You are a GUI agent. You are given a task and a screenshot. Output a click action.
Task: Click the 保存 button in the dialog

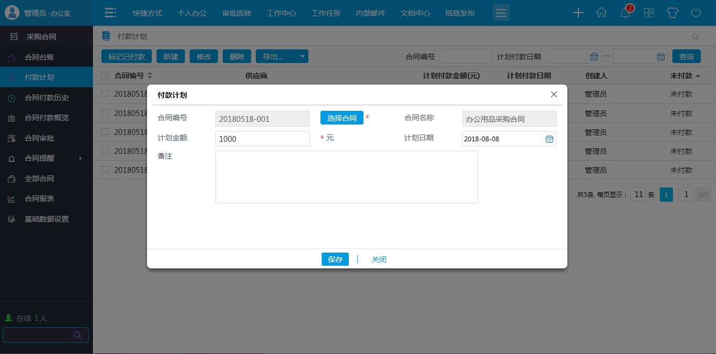(335, 259)
